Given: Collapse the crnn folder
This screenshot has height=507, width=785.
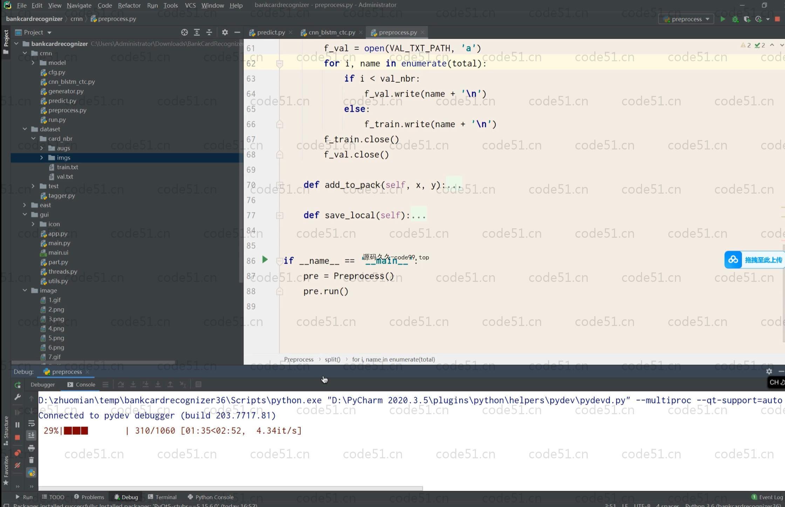Looking at the screenshot, I should 25,53.
